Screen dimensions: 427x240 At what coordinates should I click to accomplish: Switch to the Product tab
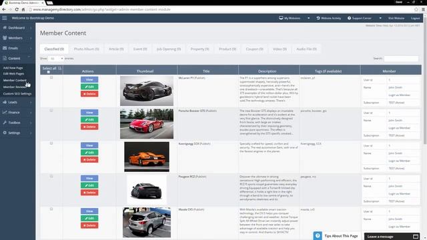point(228,49)
